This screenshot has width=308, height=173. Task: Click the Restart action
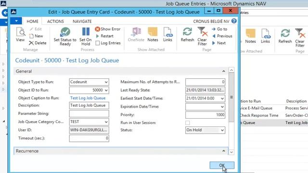[x=104, y=36]
